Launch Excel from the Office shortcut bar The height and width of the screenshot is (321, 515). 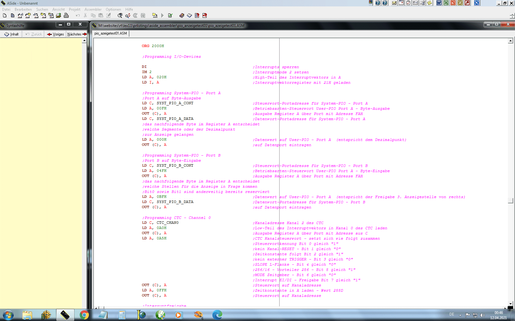pos(446,3)
